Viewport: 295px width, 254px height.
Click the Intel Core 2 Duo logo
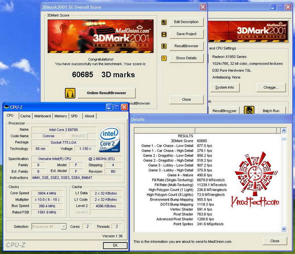pos(109,139)
